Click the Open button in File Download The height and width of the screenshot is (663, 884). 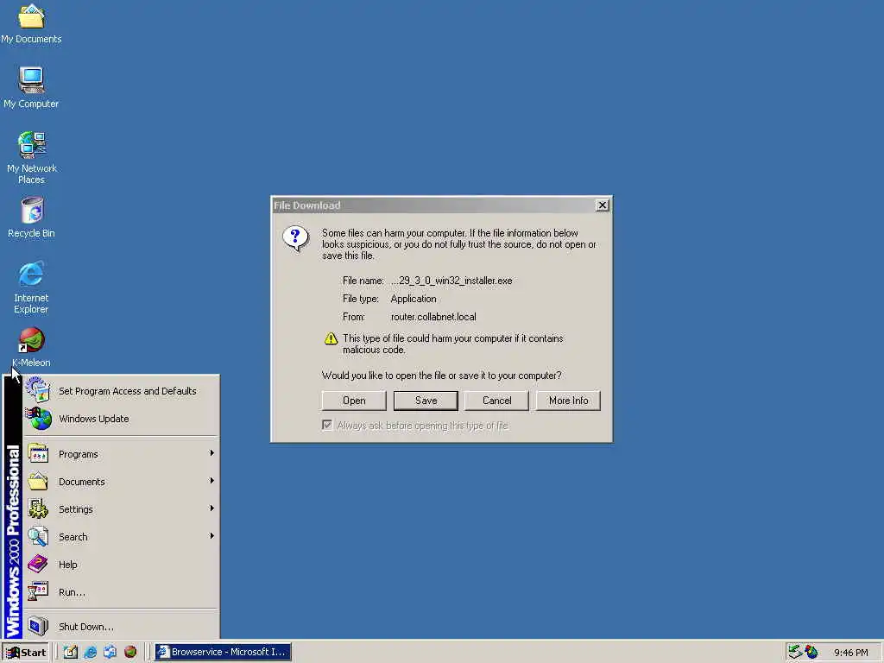point(354,401)
